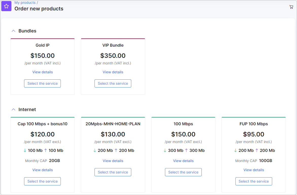Click the purple star products icon
The image size is (297, 195).
click(x=6, y=6)
